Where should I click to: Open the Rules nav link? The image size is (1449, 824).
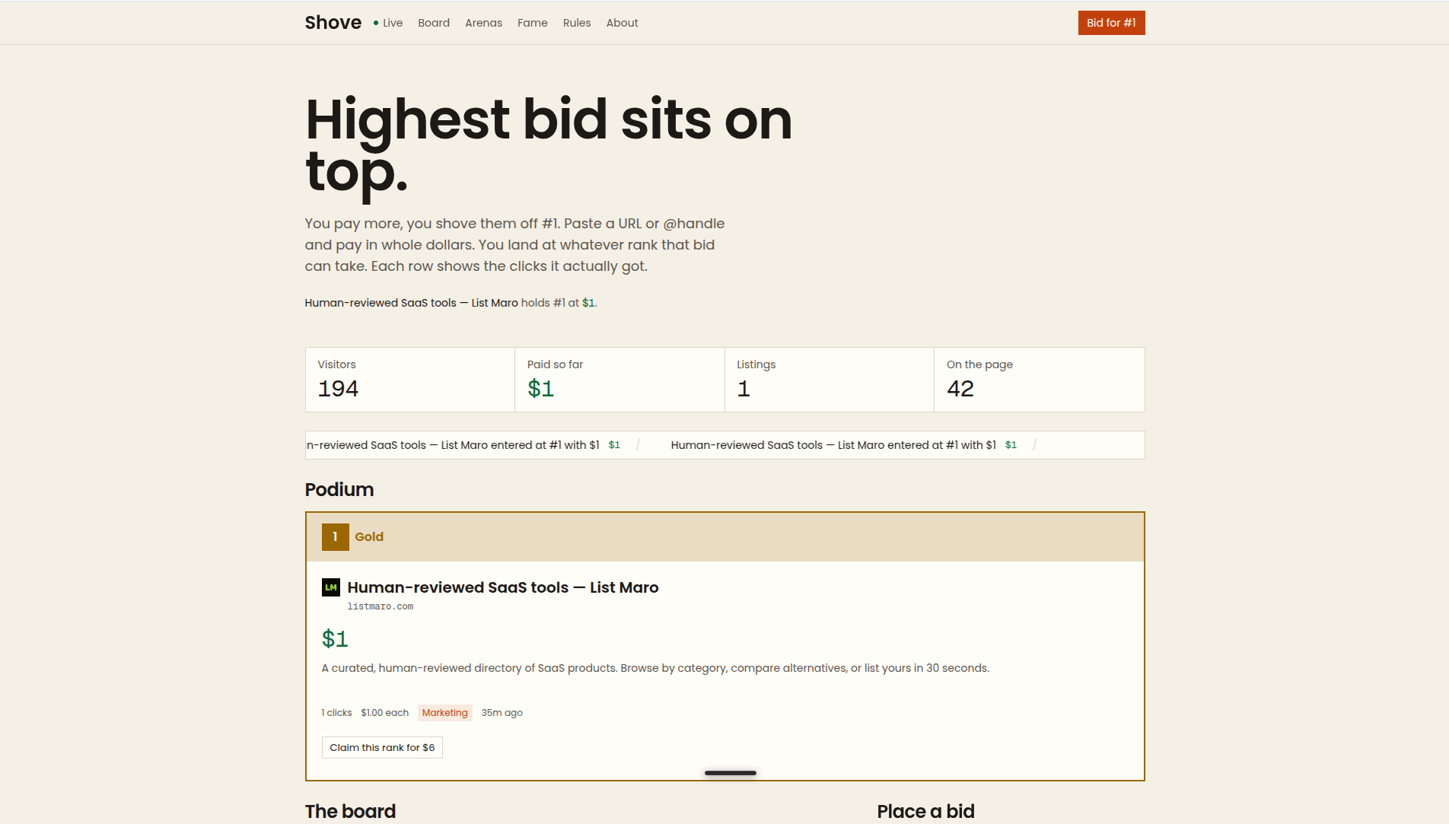[577, 23]
